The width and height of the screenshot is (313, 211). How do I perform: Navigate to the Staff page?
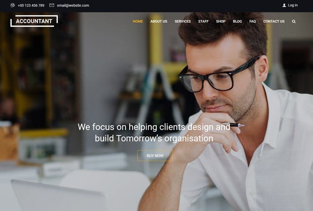[x=203, y=22]
